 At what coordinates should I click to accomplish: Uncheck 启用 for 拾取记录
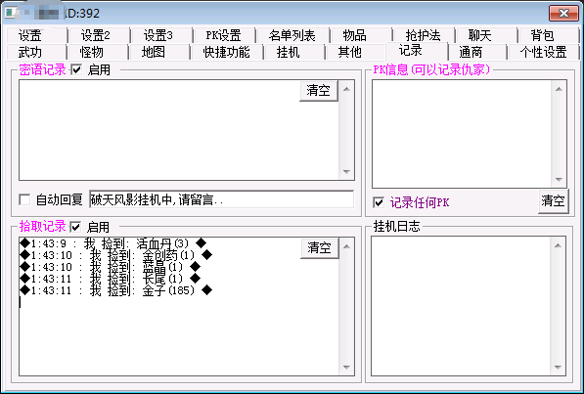pos(75,227)
